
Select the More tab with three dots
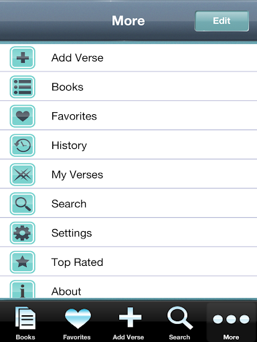click(231, 323)
